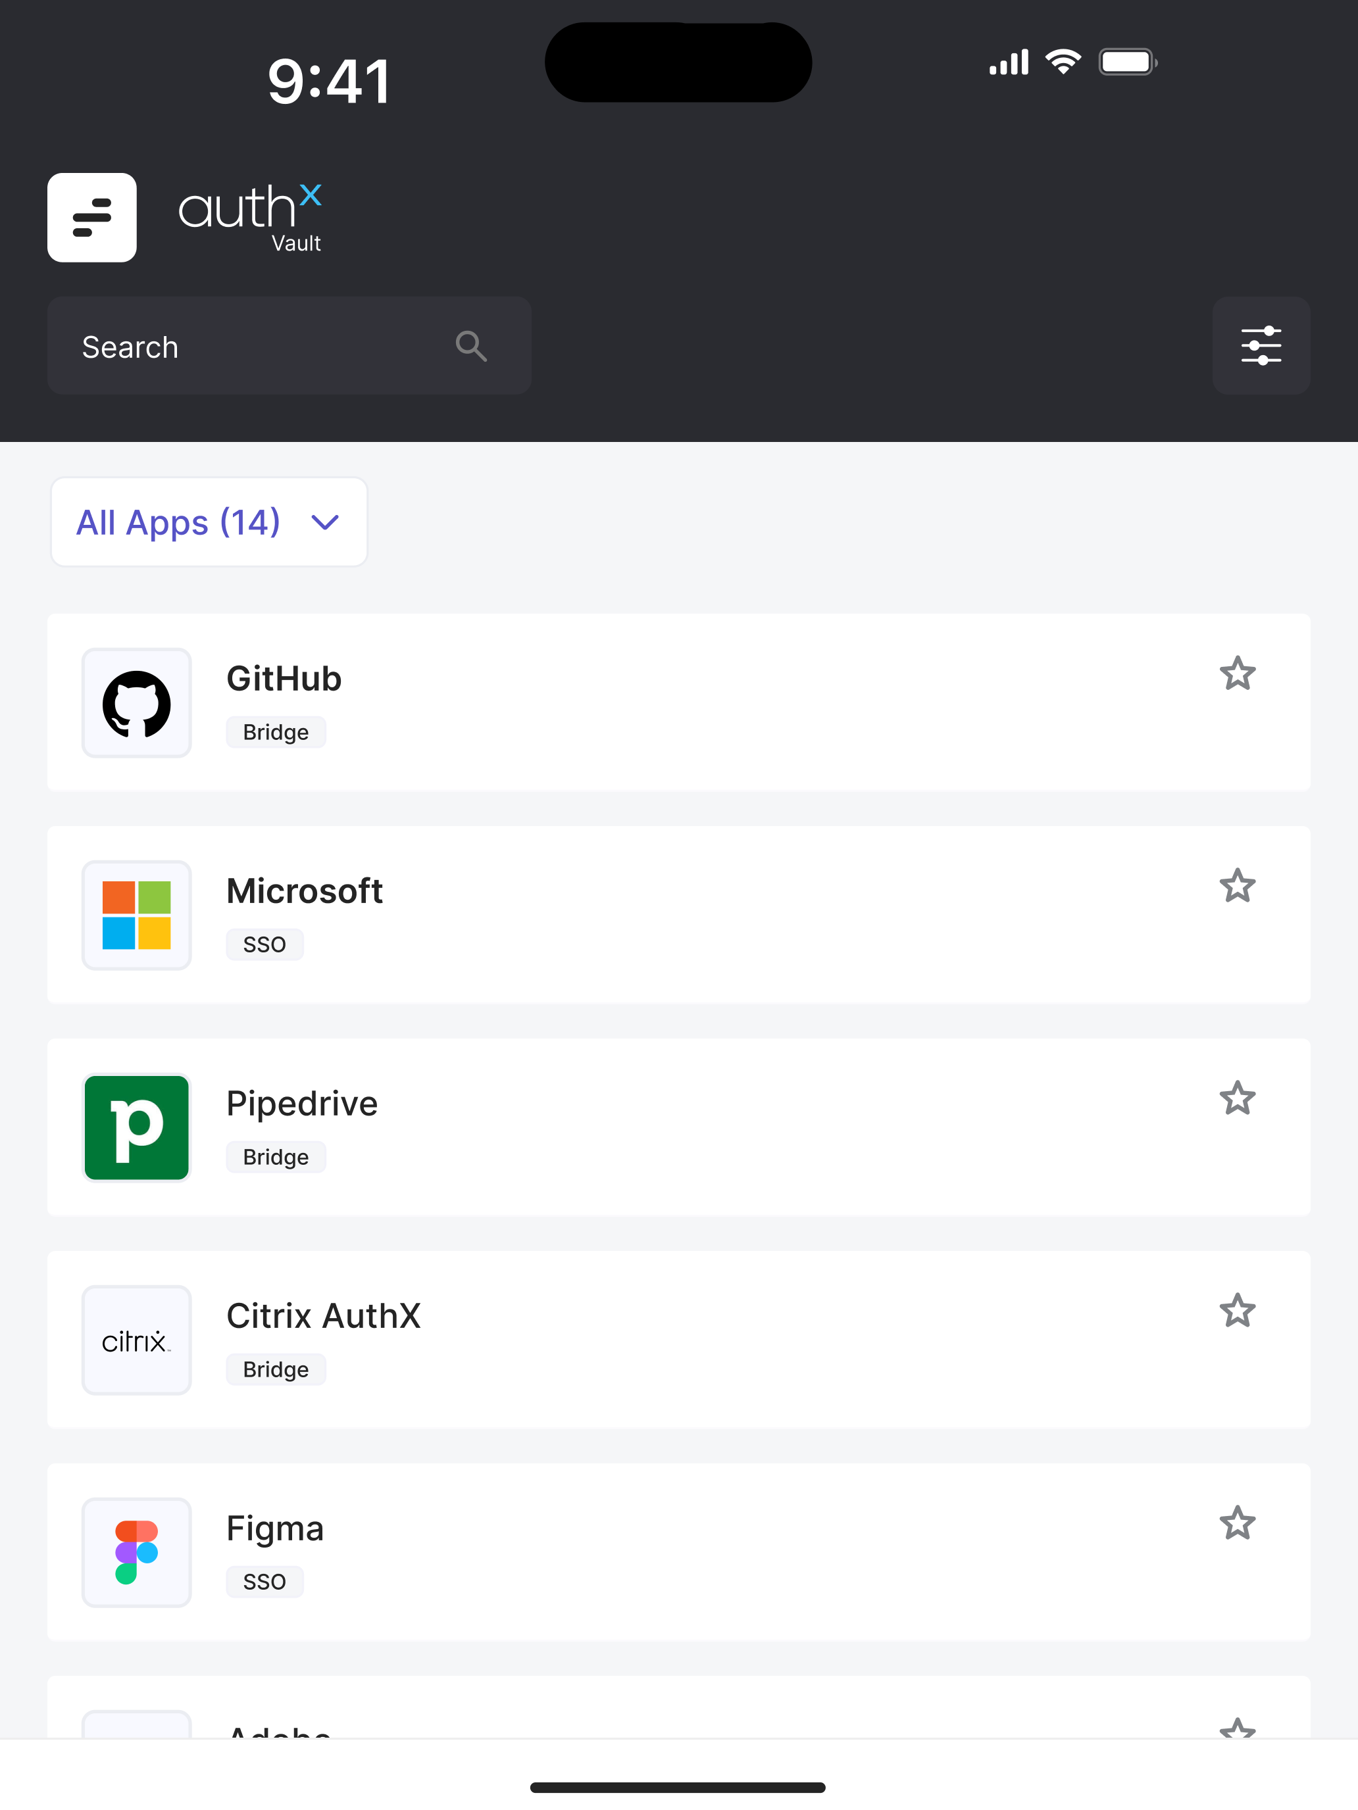Tap the magnifier search icon

pos(472,346)
